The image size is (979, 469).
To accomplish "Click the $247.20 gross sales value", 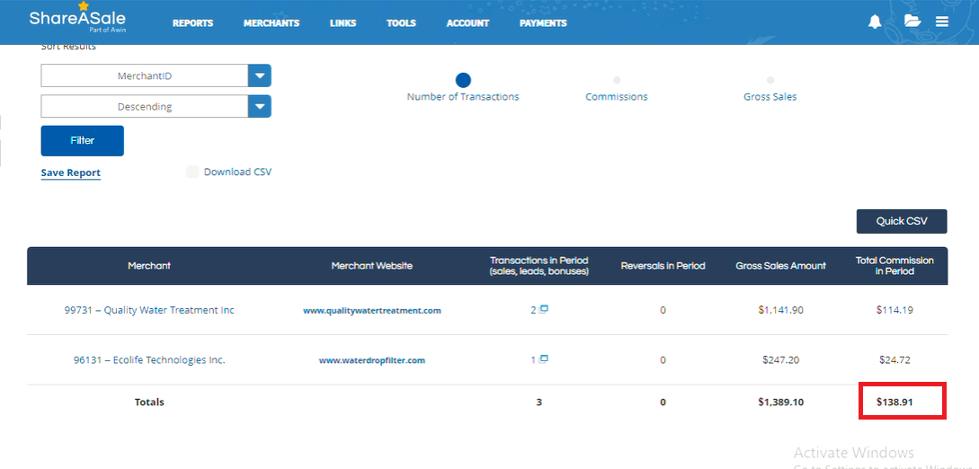I will 781,359.
